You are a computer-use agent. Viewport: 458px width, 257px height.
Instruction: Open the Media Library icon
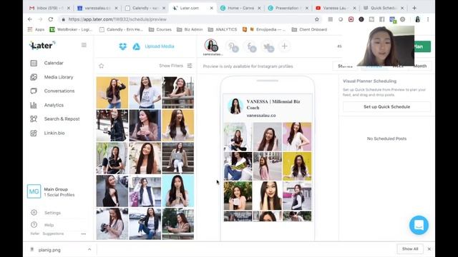34,77
